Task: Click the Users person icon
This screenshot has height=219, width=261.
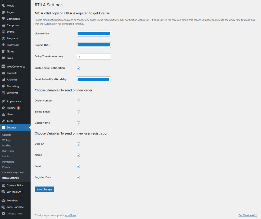Action: (x=3, y=114)
